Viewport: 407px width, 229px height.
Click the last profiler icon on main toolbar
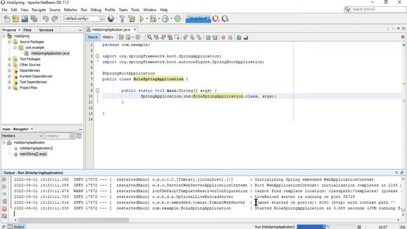225,18
